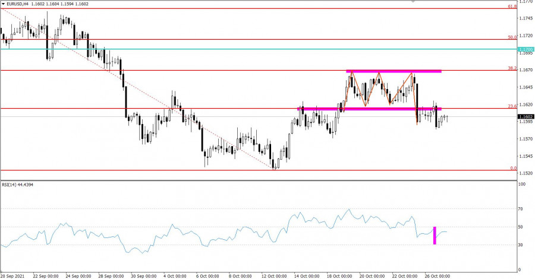
Task: Click the 1.1620 price axis label
Action: click(x=526, y=104)
